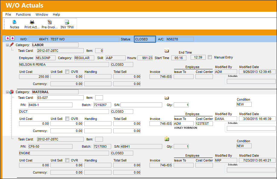277x179 pixels.
Task: Click the Print Actuals printer icon
Action: (x=32, y=22)
